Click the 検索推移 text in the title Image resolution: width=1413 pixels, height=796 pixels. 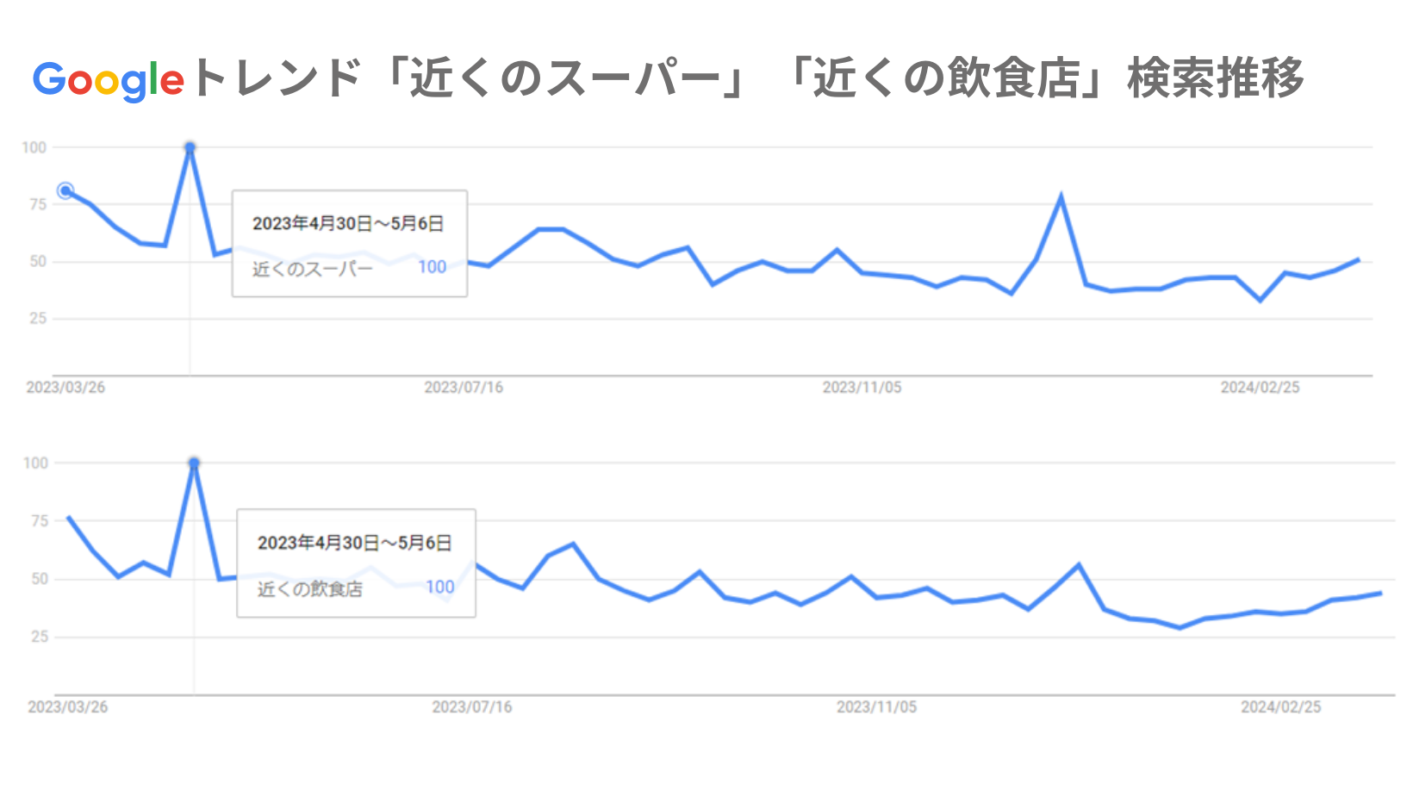tap(1215, 79)
